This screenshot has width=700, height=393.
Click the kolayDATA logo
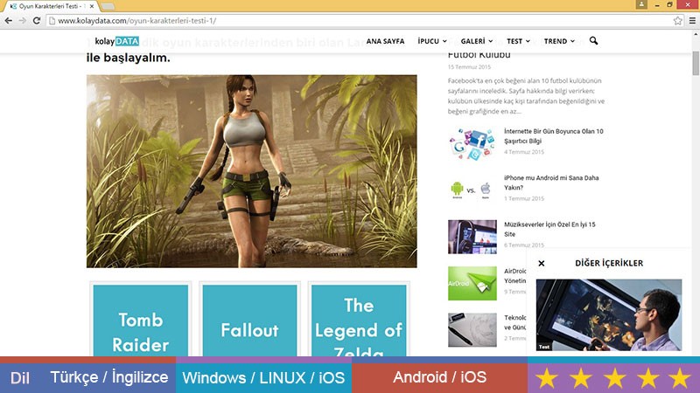(116, 41)
